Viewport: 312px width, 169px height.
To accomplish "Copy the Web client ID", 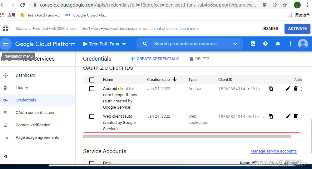I will 271,116.
